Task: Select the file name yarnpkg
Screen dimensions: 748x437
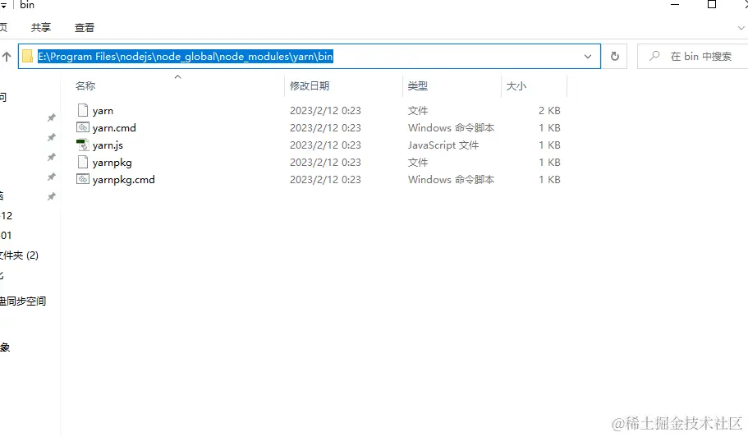Action: click(112, 163)
